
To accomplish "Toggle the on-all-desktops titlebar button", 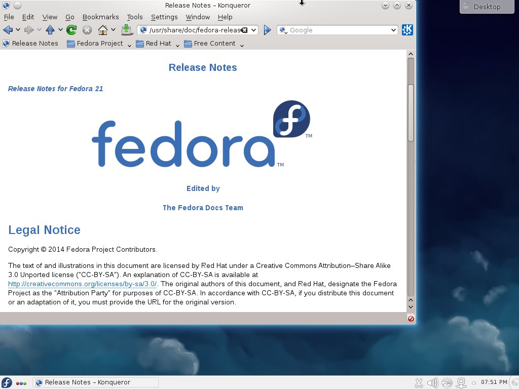I will point(18,5).
